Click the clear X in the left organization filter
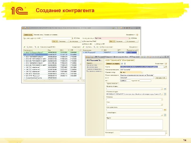 click(72, 38)
